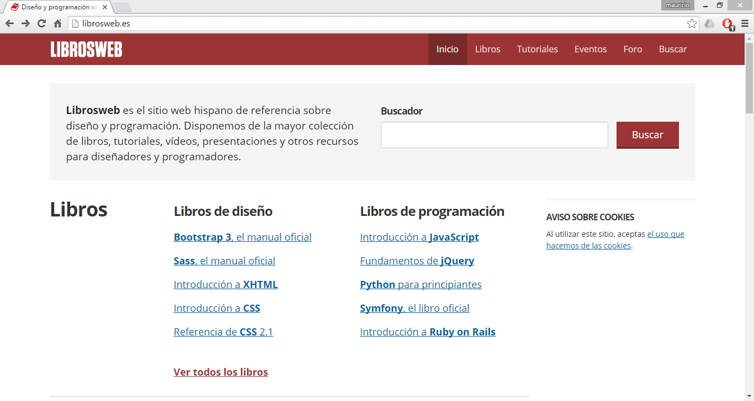Open Introducción a JavaScript
The image size is (754, 401).
click(x=419, y=237)
